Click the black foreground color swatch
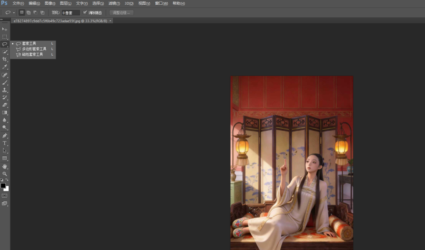The image size is (425, 250). [3, 185]
